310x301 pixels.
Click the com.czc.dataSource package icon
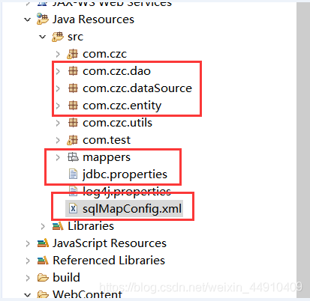[x=73, y=88]
